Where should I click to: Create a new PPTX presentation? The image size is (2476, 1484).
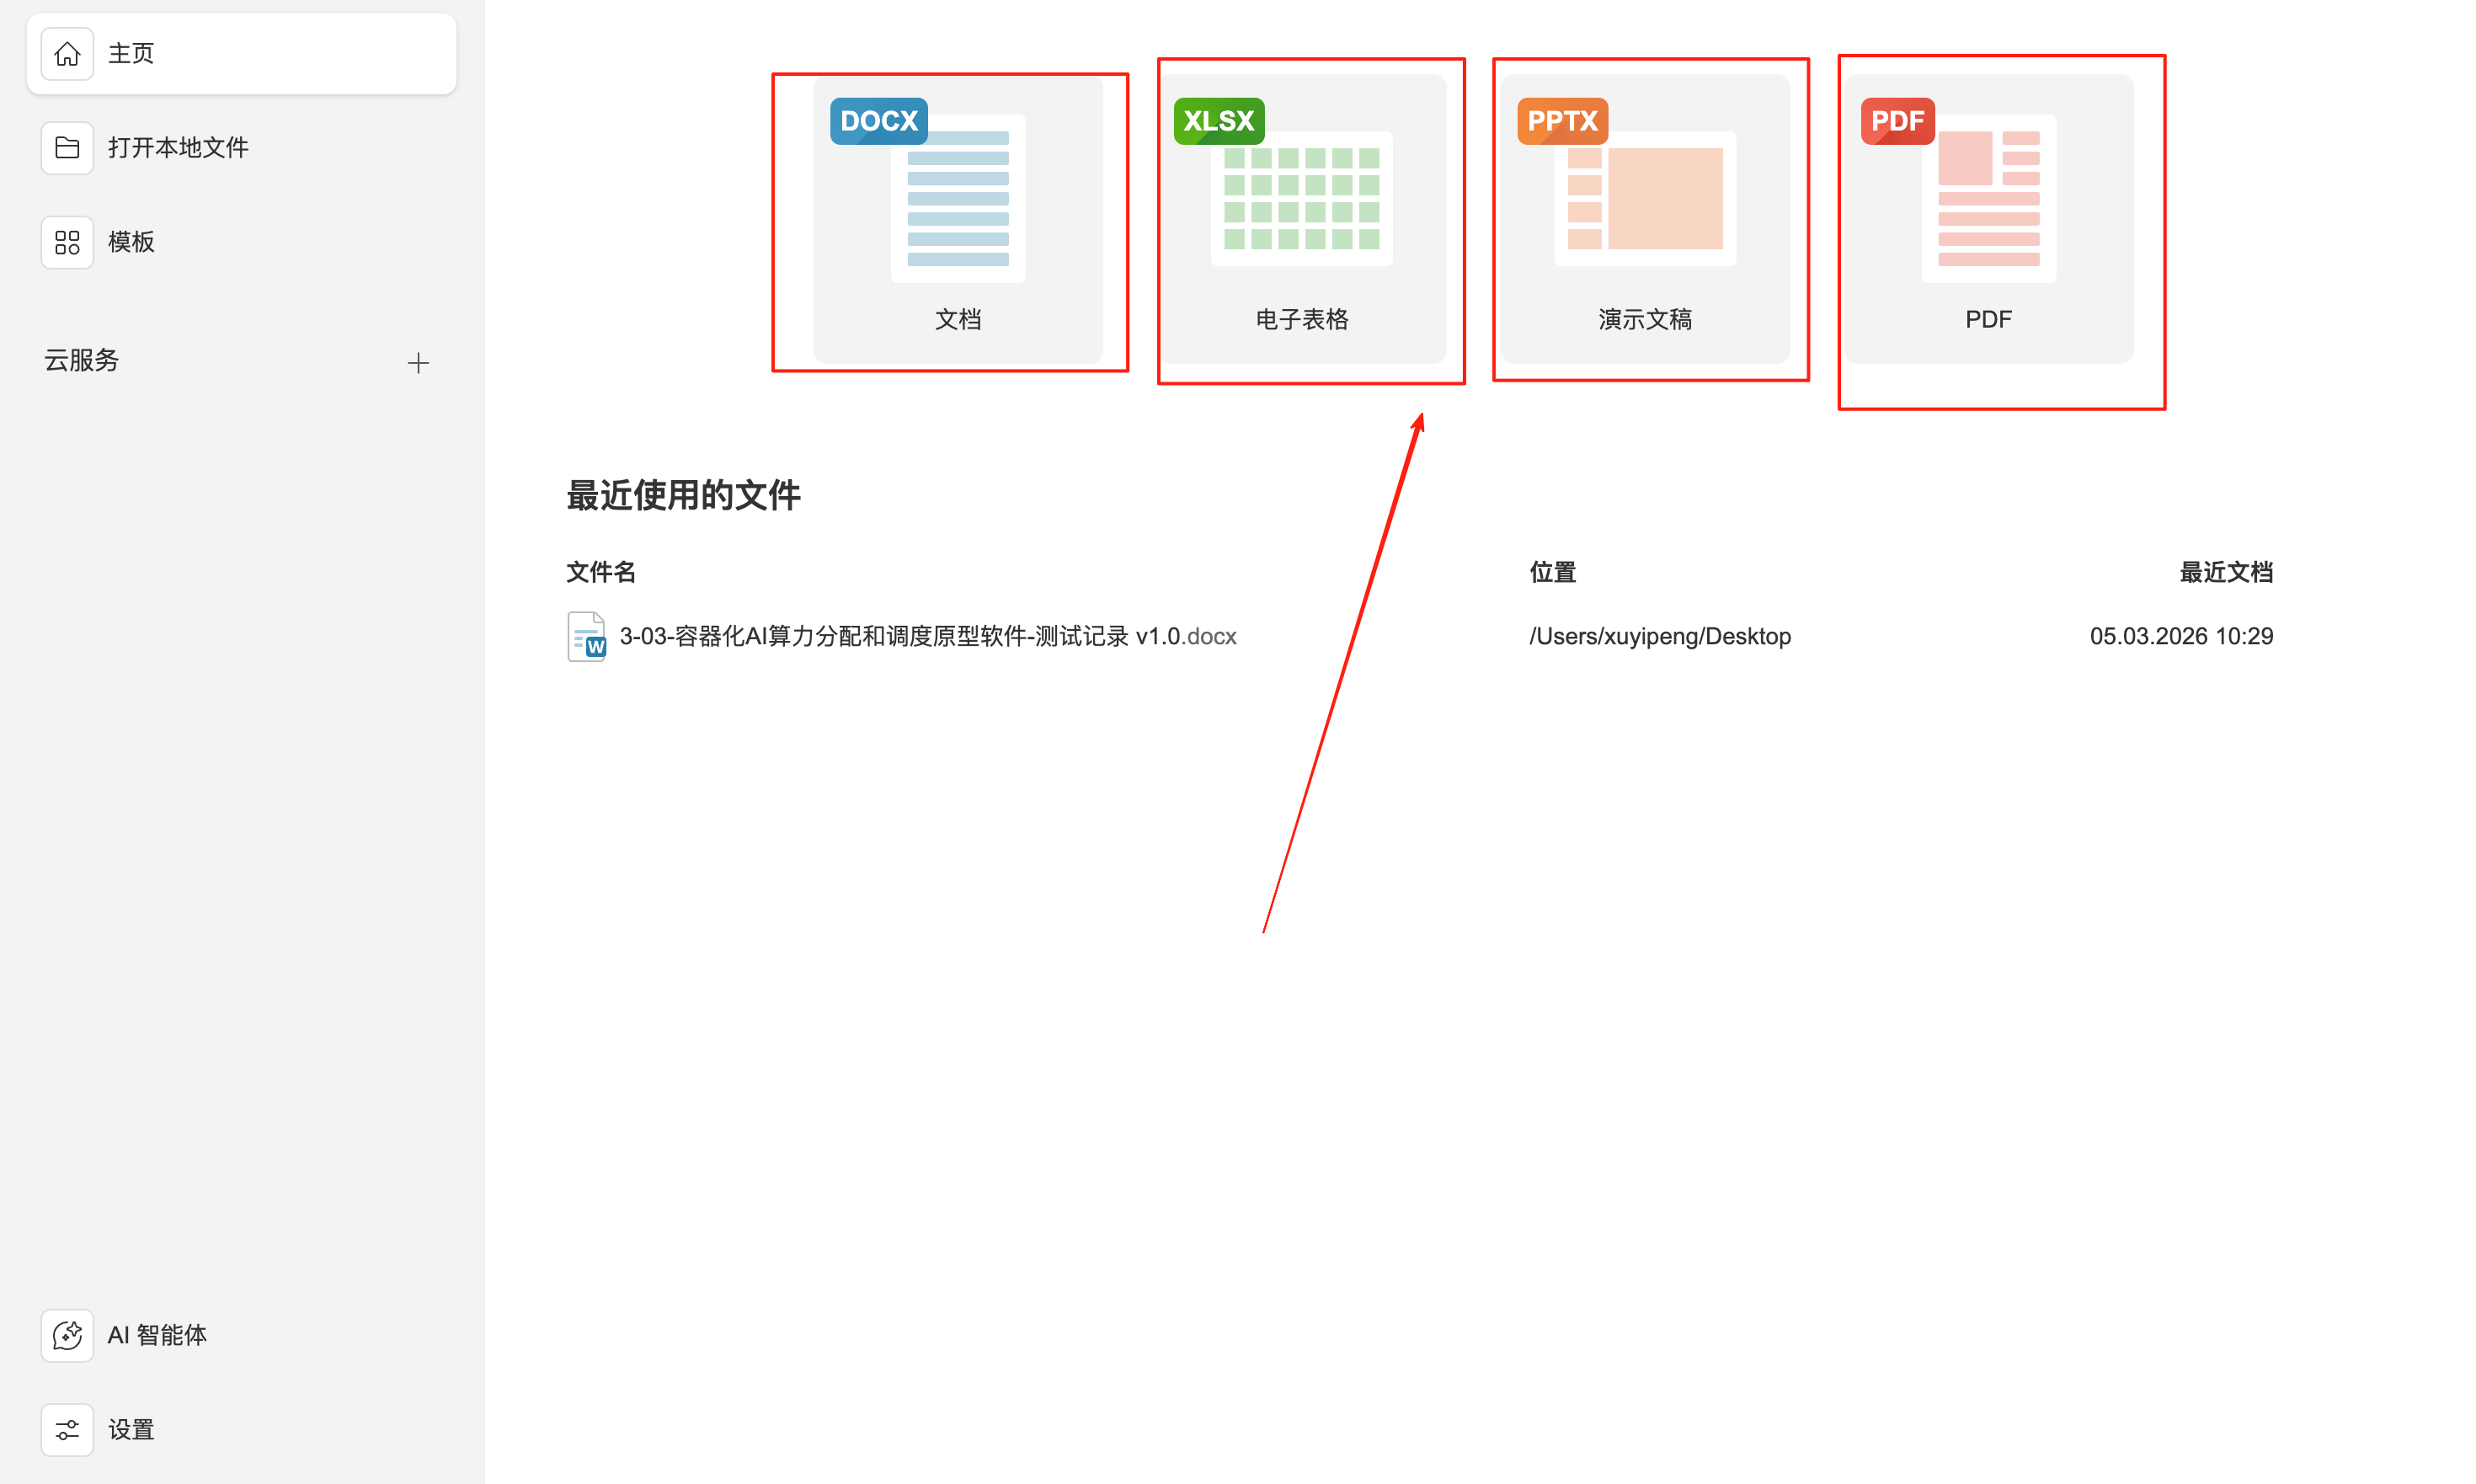click(1645, 219)
